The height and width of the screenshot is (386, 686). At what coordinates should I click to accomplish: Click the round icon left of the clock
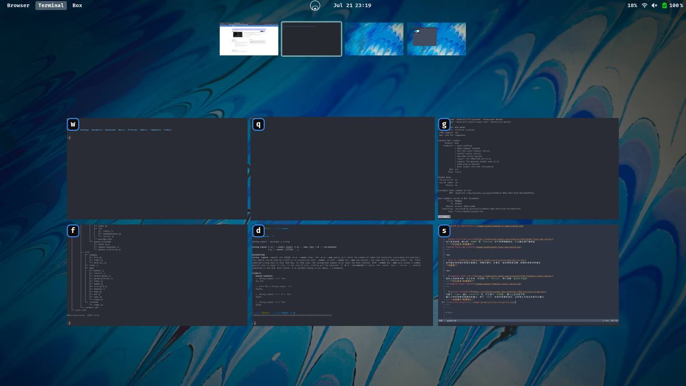315,6
